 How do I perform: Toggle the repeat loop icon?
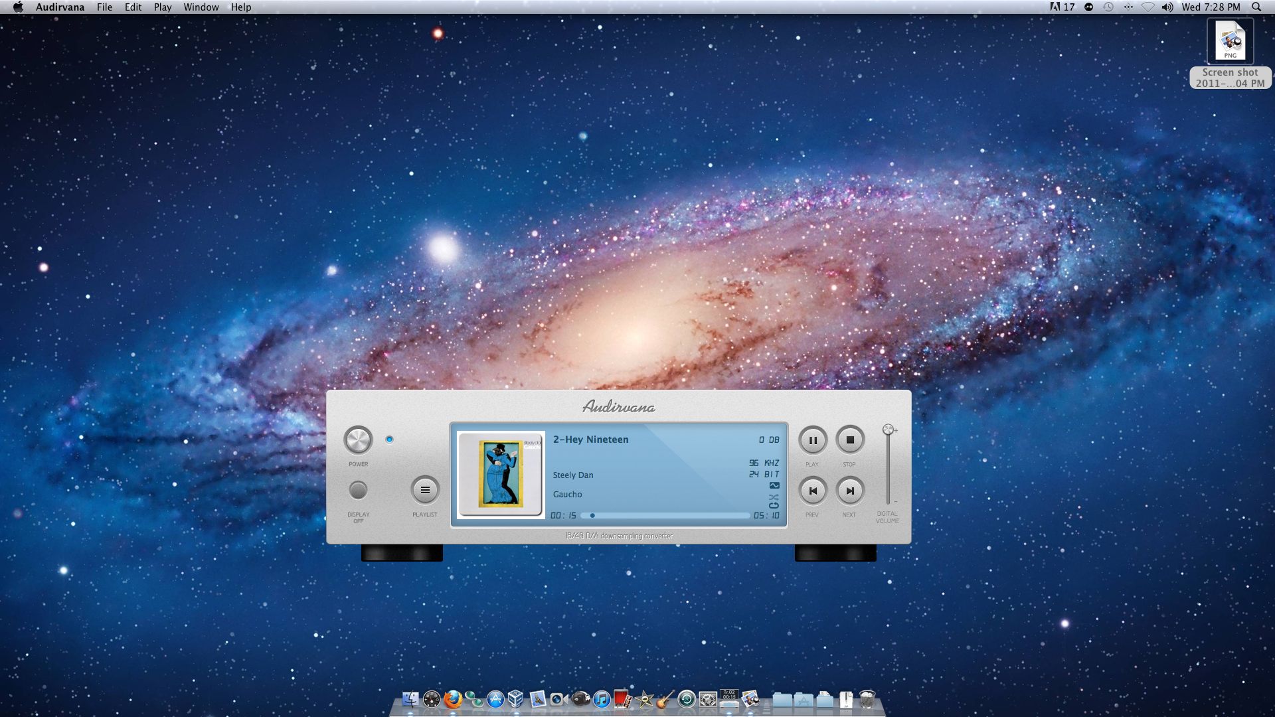pos(774,505)
